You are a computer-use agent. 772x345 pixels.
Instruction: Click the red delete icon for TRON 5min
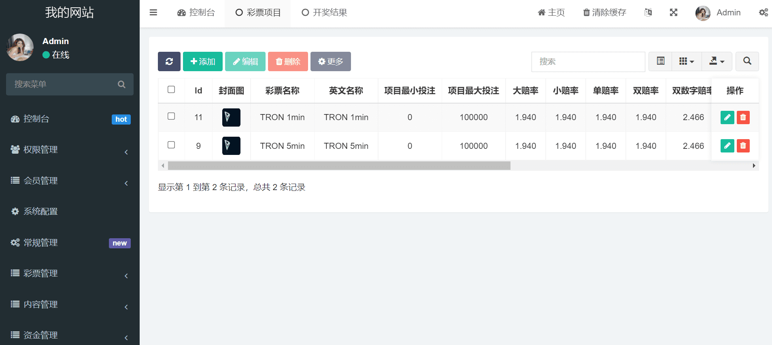point(743,146)
